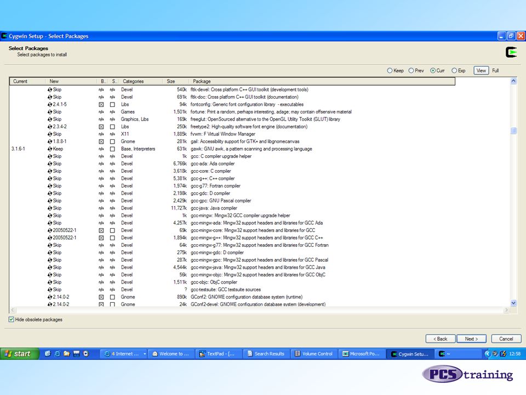
Task: Click the Next button
Action: 471,339
